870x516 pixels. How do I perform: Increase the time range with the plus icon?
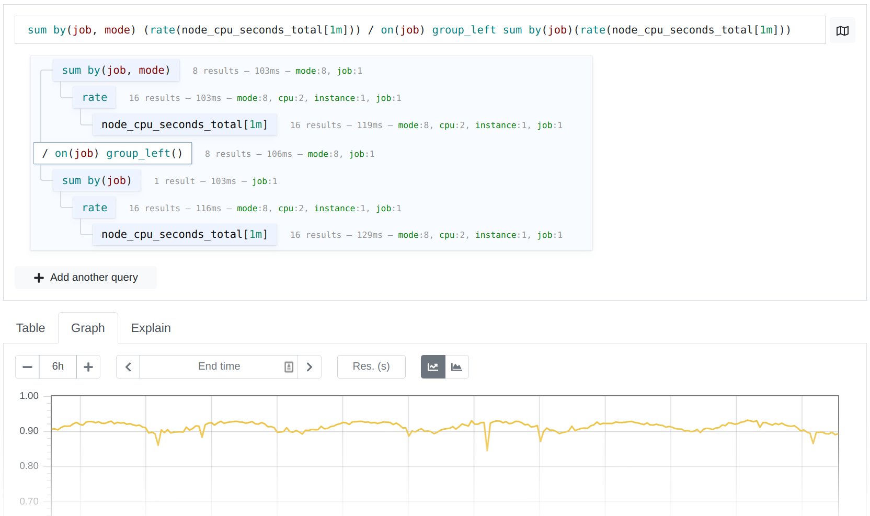[88, 366]
